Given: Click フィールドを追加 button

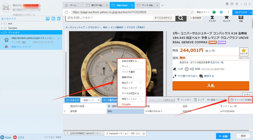Looking at the screenshot, I should click(x=241, y=100).
